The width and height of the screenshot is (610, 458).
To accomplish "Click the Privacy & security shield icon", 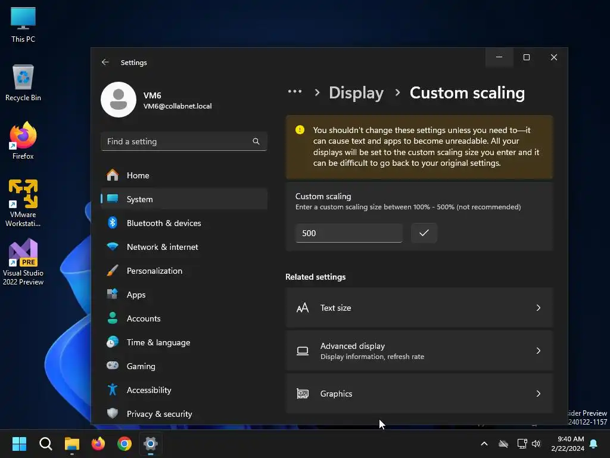I will [113, 413].
